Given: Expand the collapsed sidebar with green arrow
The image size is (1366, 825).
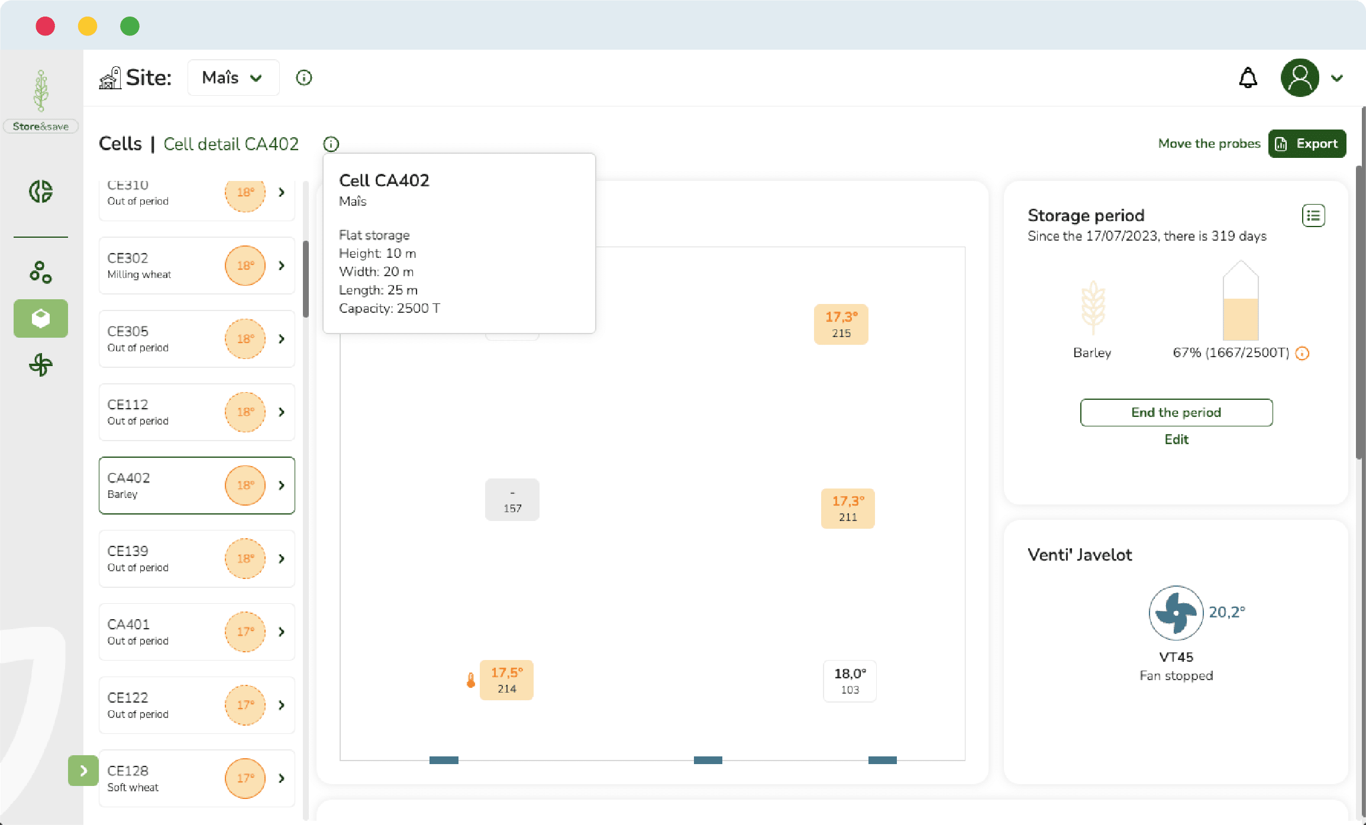Looking at the screenshot, I should pos(83,771).
